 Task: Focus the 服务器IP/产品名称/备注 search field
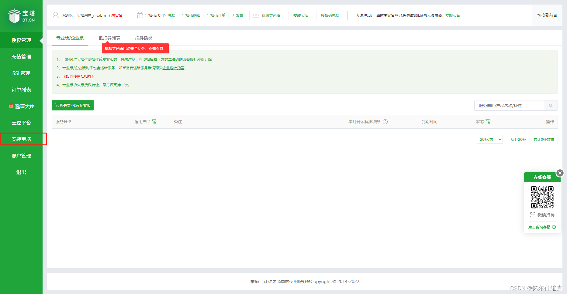click(x=509, y=106)
